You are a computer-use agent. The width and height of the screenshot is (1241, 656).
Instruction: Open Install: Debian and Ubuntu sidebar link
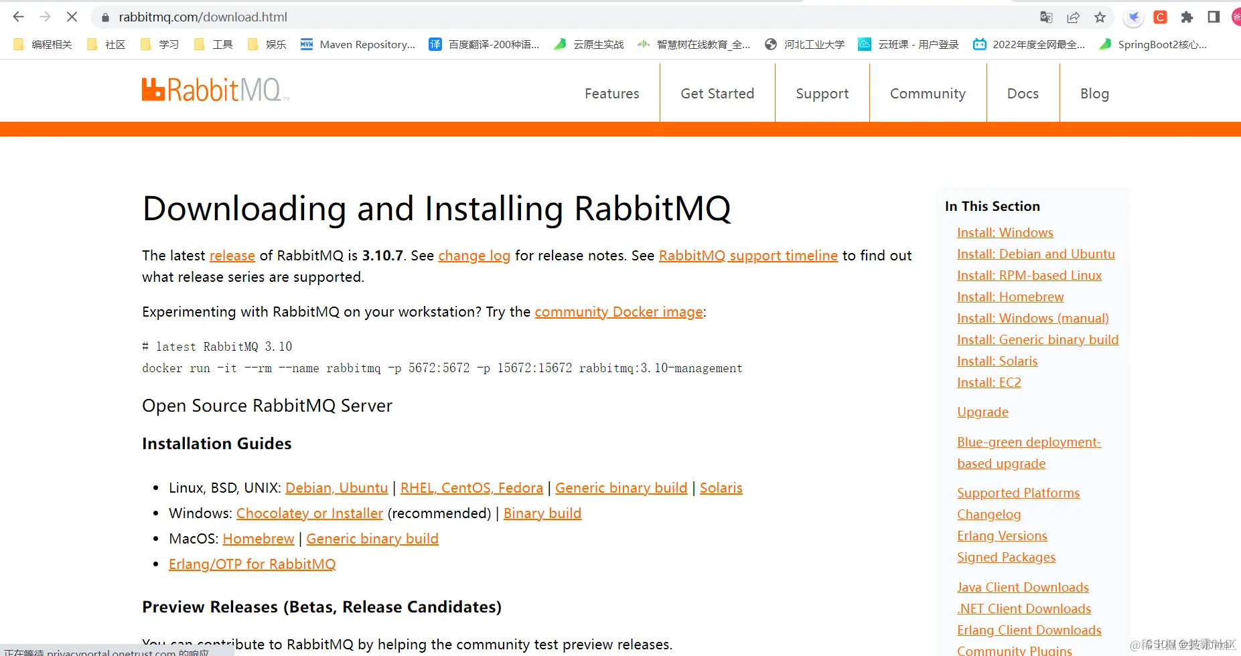[1036, 254]
